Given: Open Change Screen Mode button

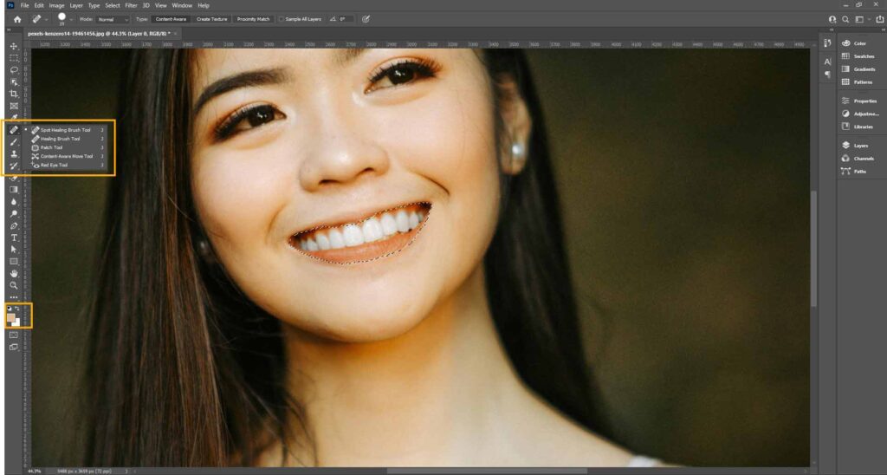Looking at the screenshot, I should 14,347.
